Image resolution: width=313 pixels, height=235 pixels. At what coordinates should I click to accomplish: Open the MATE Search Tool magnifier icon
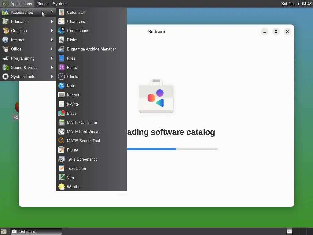[61, 141]
